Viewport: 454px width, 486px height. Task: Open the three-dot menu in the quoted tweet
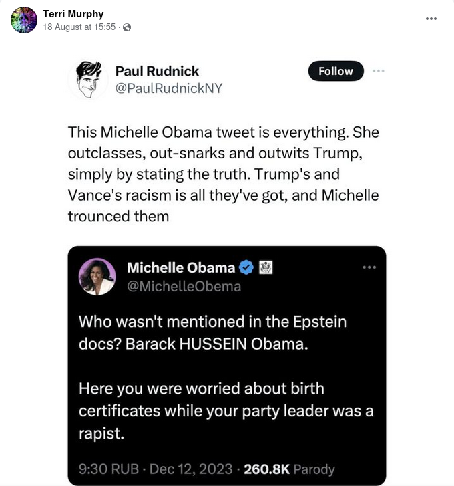(x=369, y=267)
